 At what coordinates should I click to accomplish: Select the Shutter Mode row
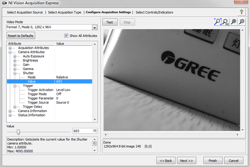(50, 77)
